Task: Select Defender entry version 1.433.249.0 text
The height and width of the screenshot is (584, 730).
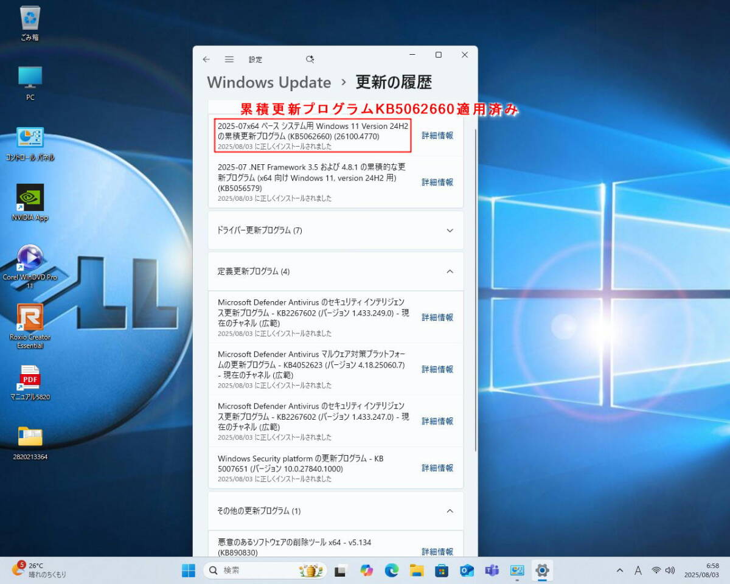Action: [x=313, y=313]
